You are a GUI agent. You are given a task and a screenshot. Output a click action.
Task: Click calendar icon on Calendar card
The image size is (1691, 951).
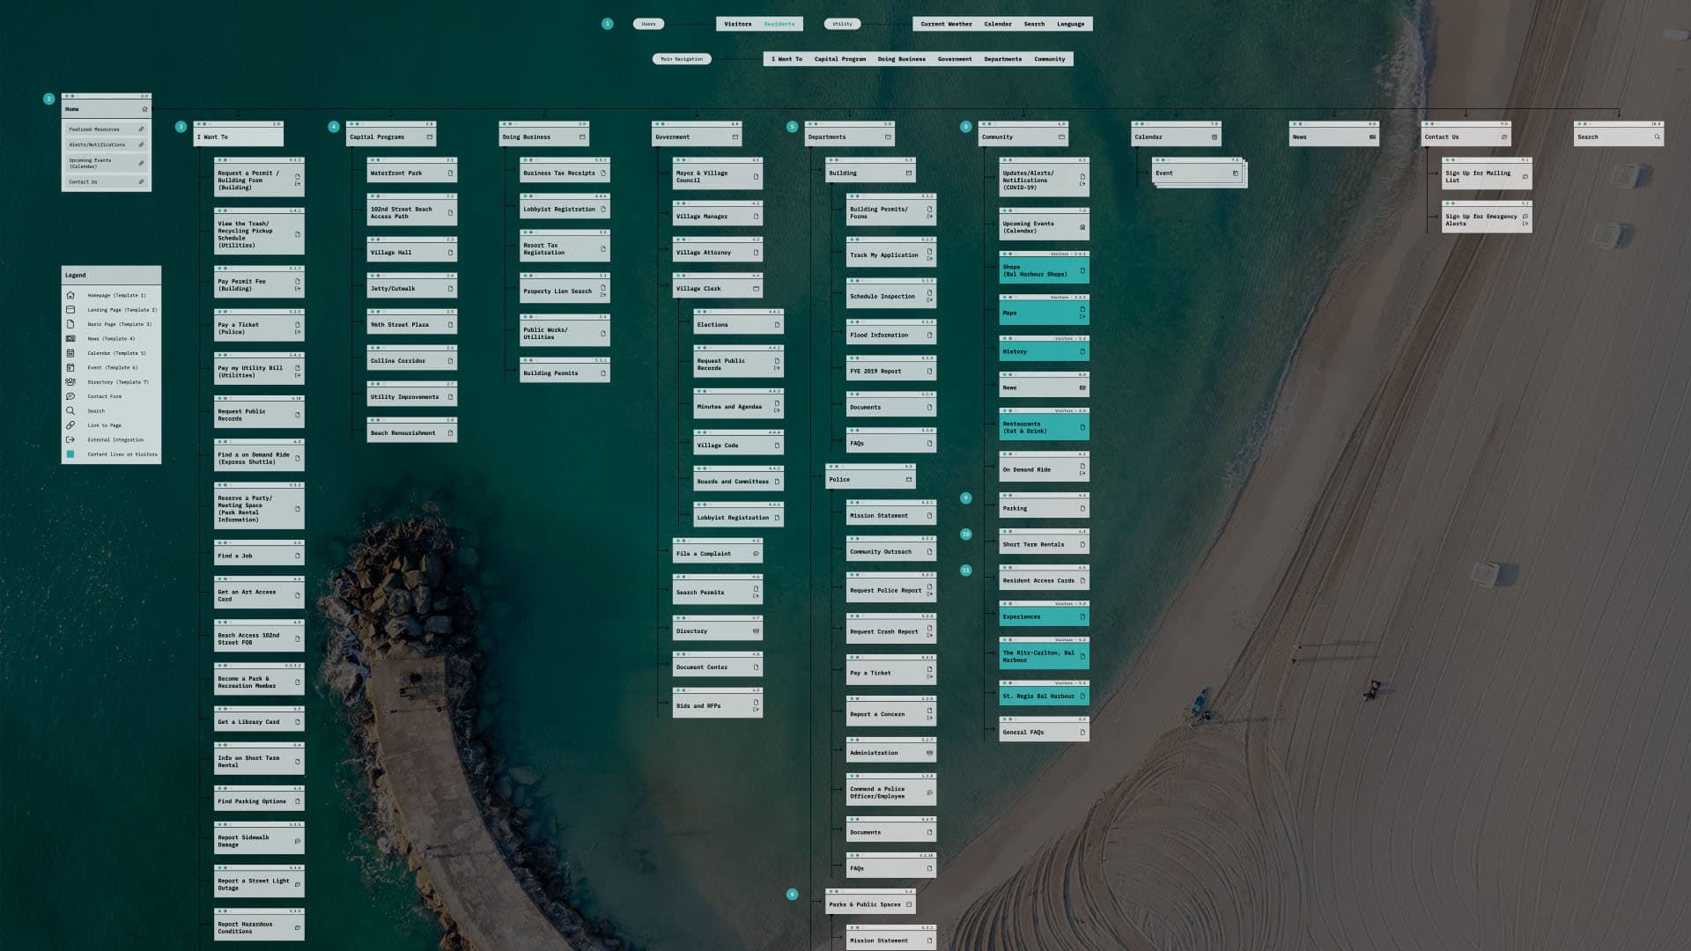tap(1215, 137)
